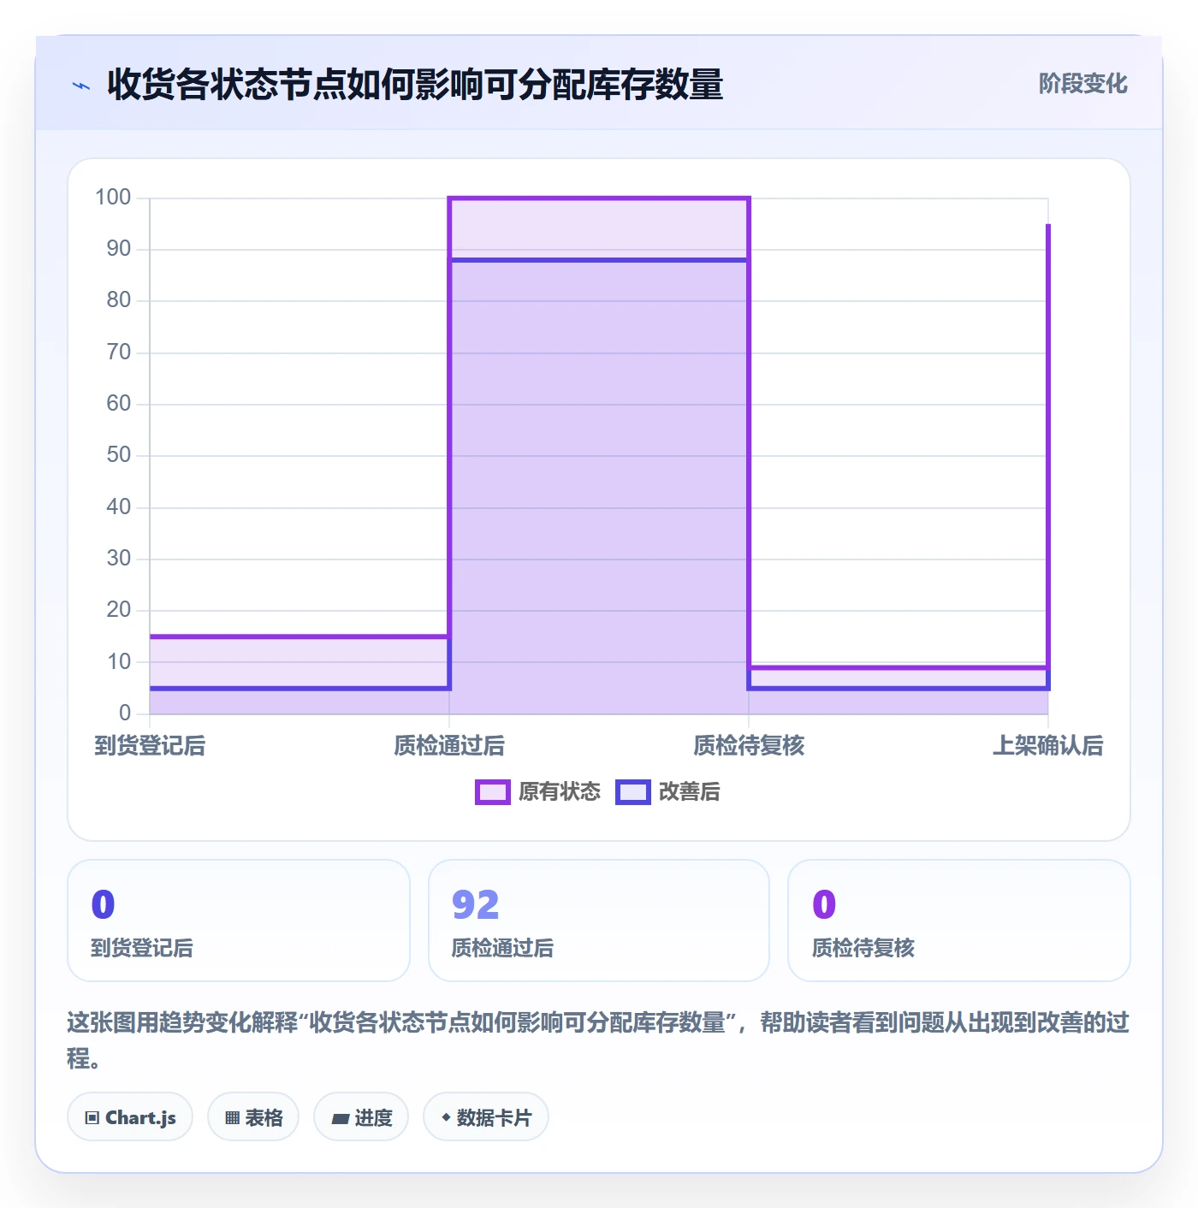
Task: Click the 50 y-axis tick label
Action: pos(119,455)
